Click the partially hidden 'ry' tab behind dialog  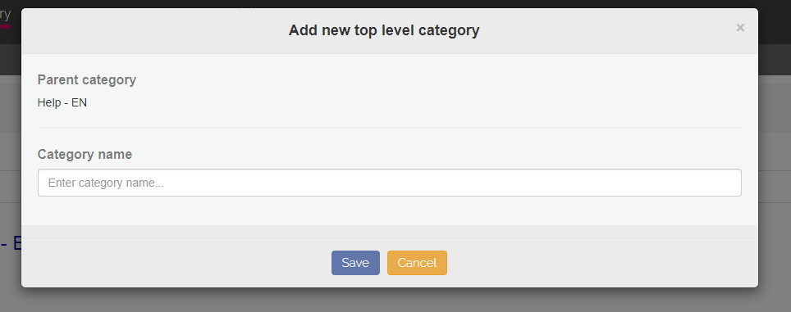(x=5, y=14)
